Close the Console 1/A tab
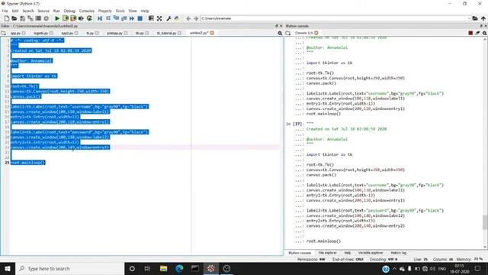The width and height of the screenshot is (488, 275). (x=316, y=33)
